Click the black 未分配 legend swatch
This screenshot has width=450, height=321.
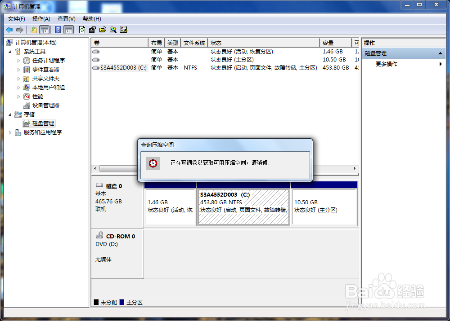[96, 302]
